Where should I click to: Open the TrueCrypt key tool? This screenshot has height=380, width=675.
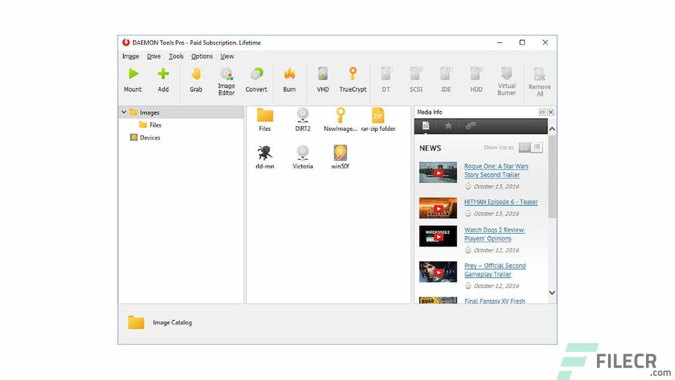point(352,74)
